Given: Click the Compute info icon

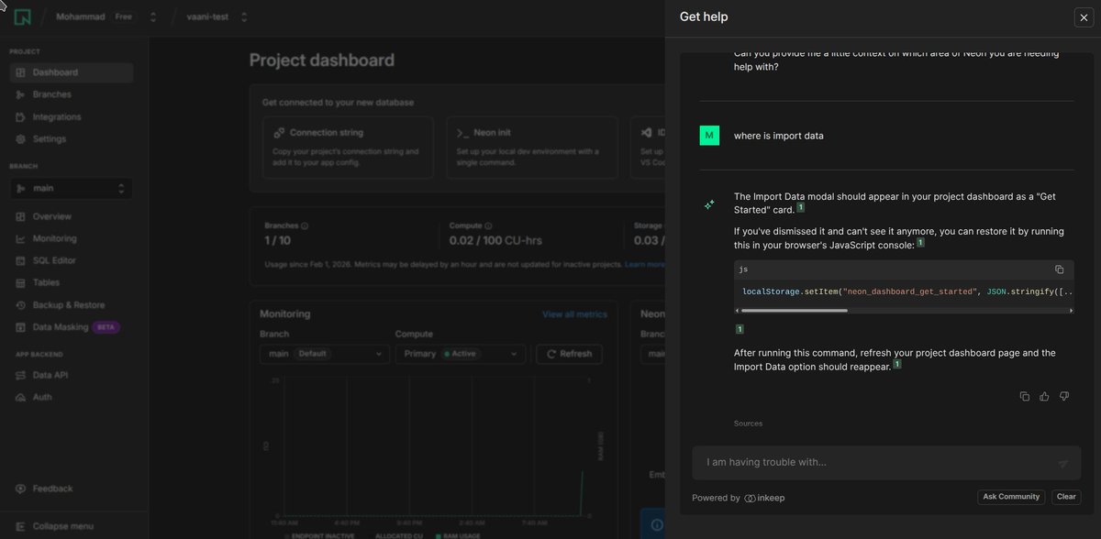Looking at the screenshot, I should tap(487, 225).
